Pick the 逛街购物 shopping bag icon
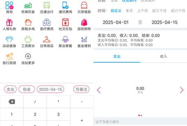This screenshot has height=126, width=187. (x=84, y=22)
